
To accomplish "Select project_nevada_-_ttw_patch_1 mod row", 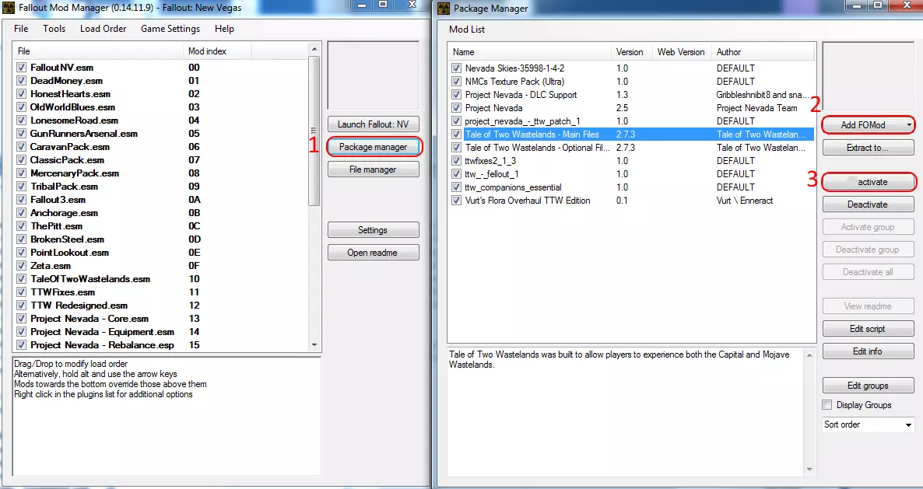I will [x=632, y=121].
